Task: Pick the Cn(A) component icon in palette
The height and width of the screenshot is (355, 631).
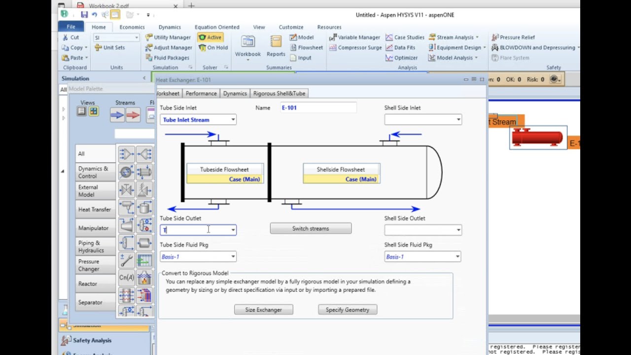Action: pos(127,278)
